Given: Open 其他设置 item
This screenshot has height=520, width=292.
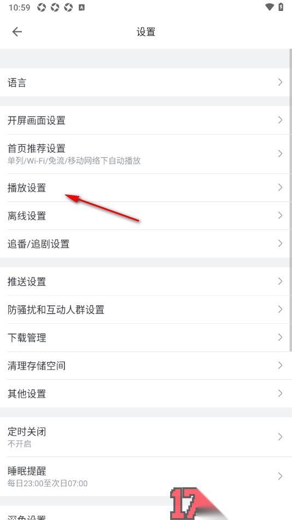Looking at the screenshot, I should (x=145, y=394).
